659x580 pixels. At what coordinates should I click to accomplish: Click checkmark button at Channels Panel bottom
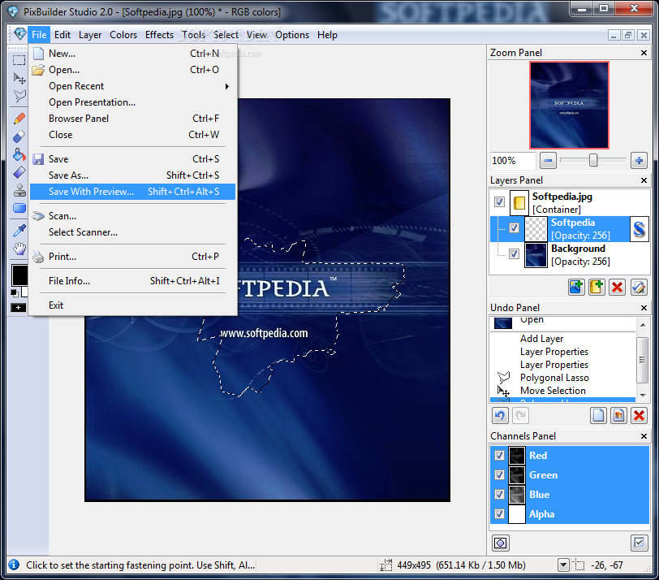[639, 543]
